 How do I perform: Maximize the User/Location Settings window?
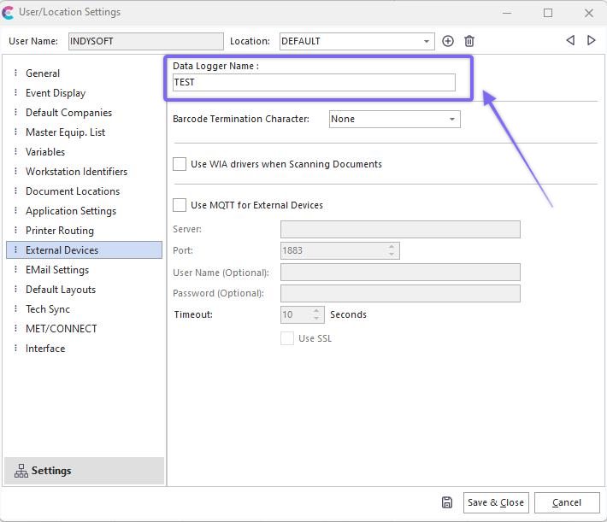[548, 13]
